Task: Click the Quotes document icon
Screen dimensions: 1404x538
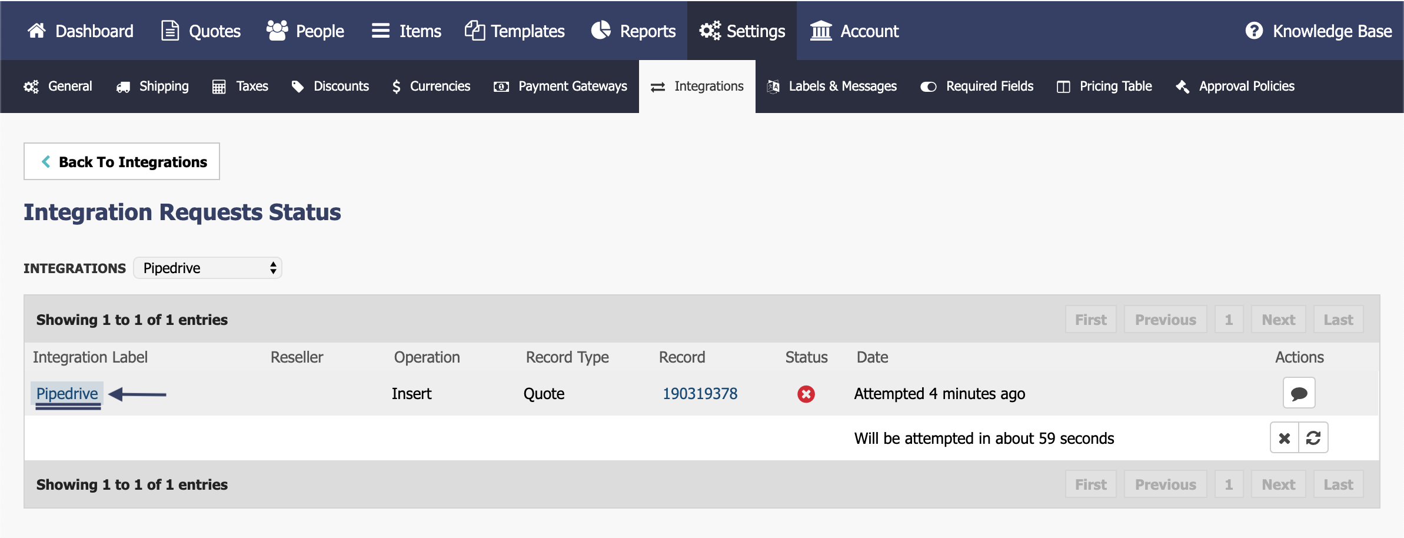Action: tap(170, 31)
